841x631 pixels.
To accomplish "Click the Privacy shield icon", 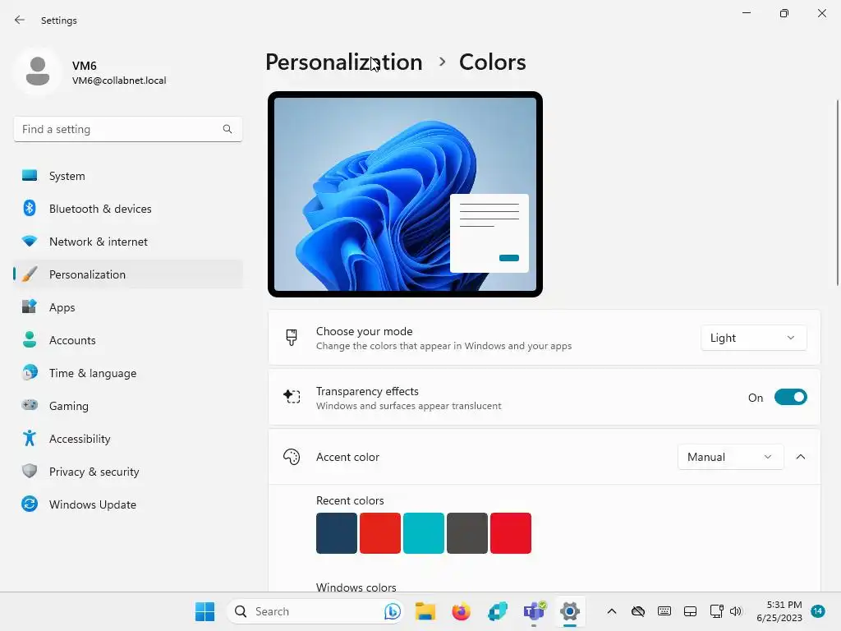I will coord(30,471).
